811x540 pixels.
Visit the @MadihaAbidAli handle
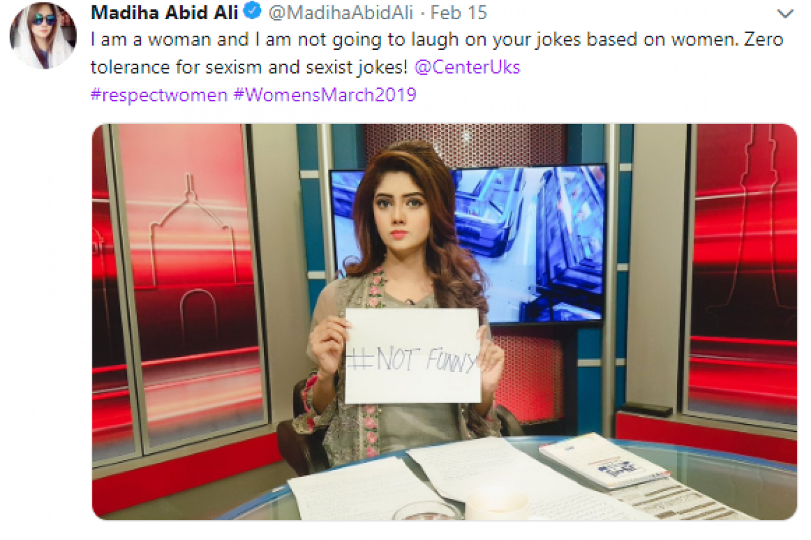(x=340, y=12)
